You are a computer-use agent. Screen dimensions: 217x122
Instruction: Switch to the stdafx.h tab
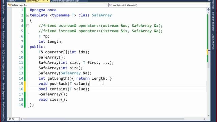[12, 1]
